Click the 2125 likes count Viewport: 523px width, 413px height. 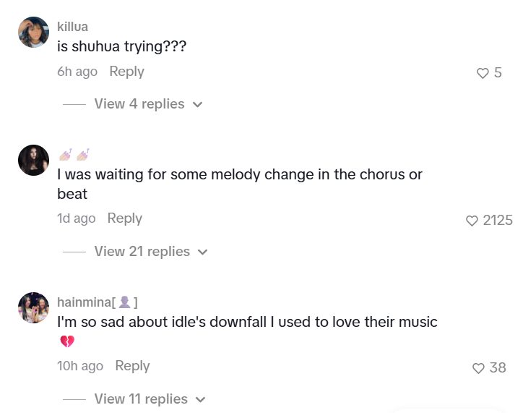(498, 221)
